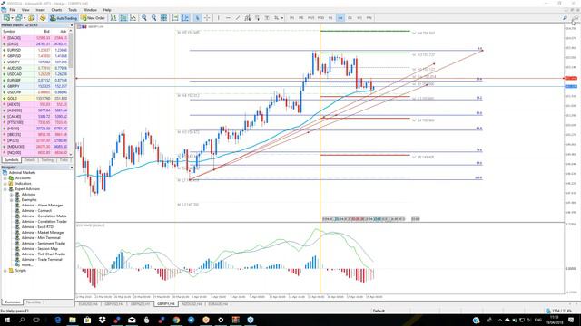Open the Tools menu
This screenshot has height=326, width=581.
(73, 10)
